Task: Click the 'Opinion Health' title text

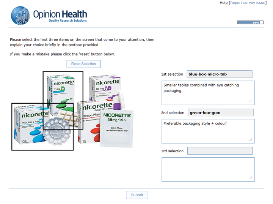Action: pos(60,14)
